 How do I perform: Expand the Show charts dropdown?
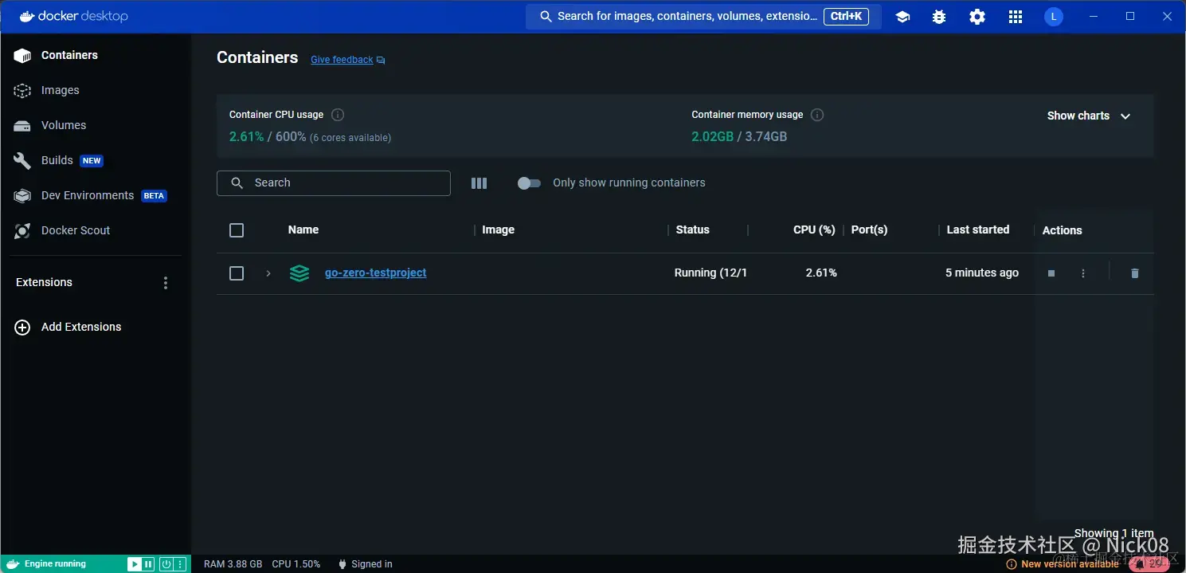[x=1089, y=116]
